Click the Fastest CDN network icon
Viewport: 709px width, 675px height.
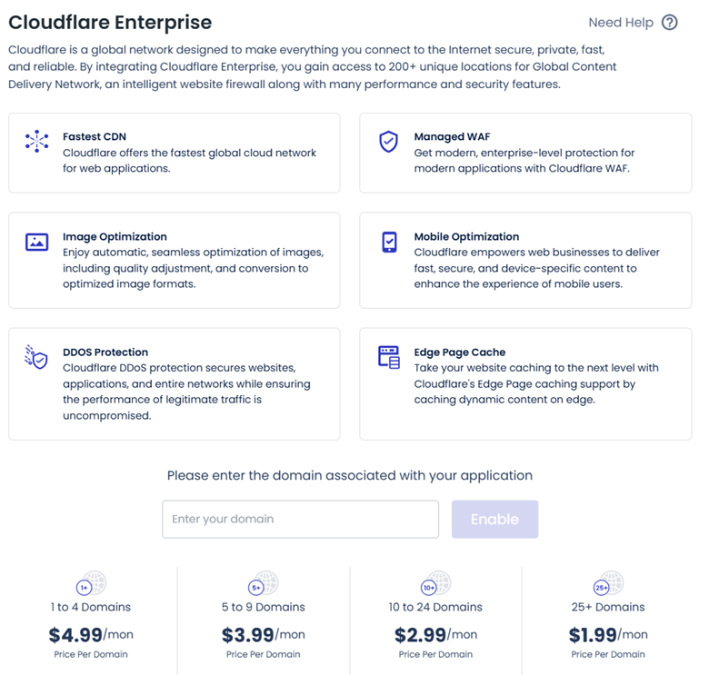coord(36,141)
